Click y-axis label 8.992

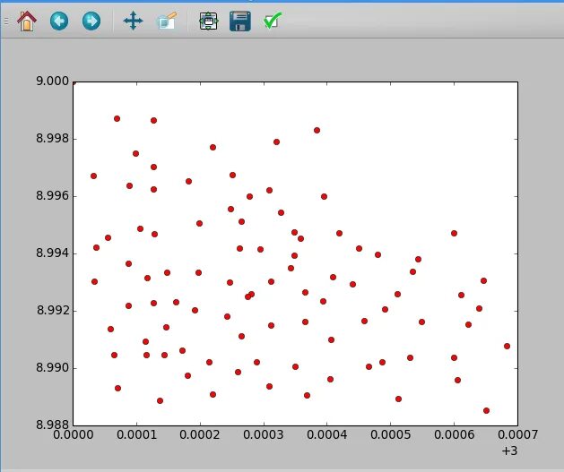(53, 310)
